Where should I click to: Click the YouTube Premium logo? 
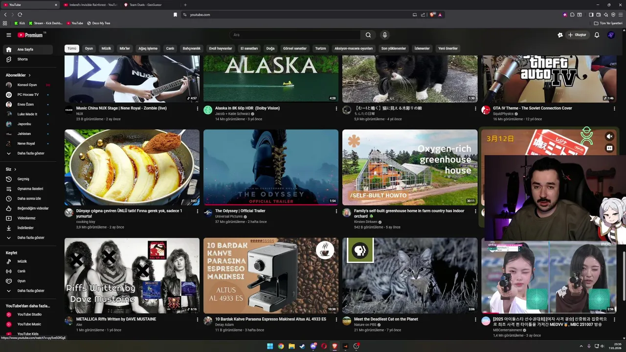(x=31, y=35)
